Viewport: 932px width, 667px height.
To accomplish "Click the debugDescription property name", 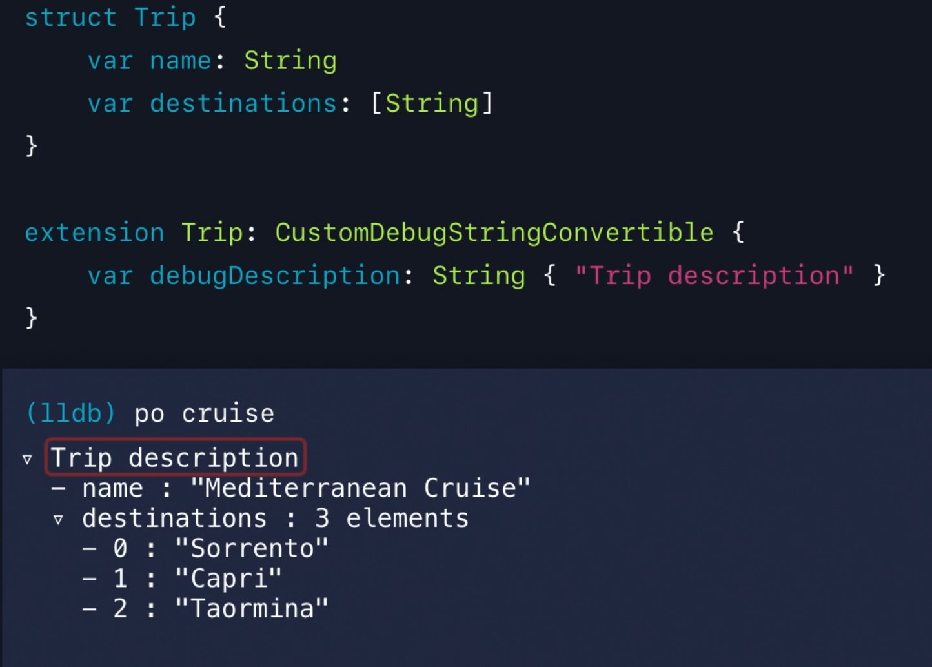I will click(x=275, y=276).
